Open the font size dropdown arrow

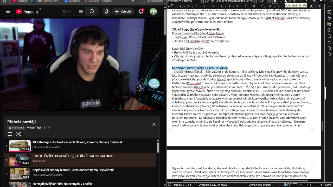pyautogui.click(x=269, y=1)
